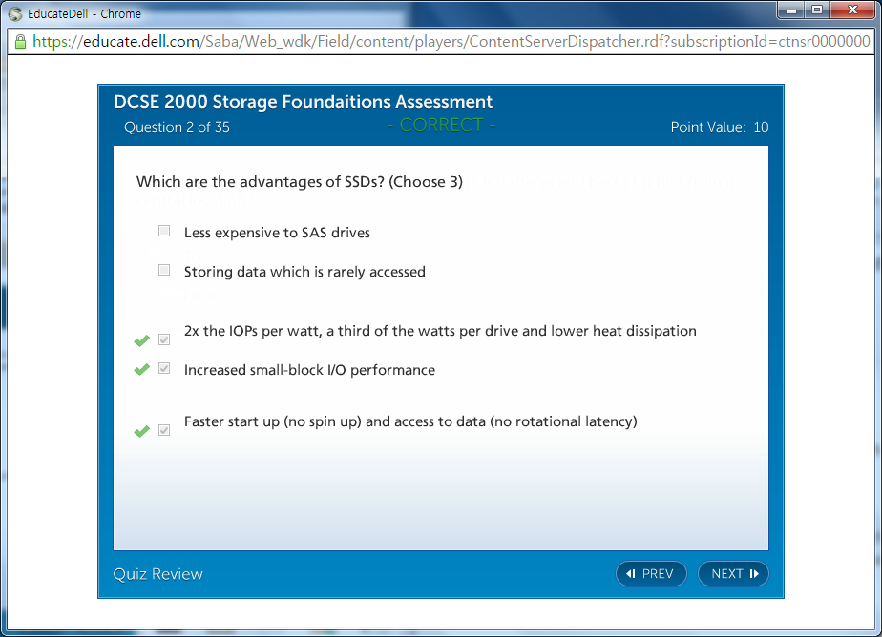Click the 'Point Value: 10' text

point(719,127)
